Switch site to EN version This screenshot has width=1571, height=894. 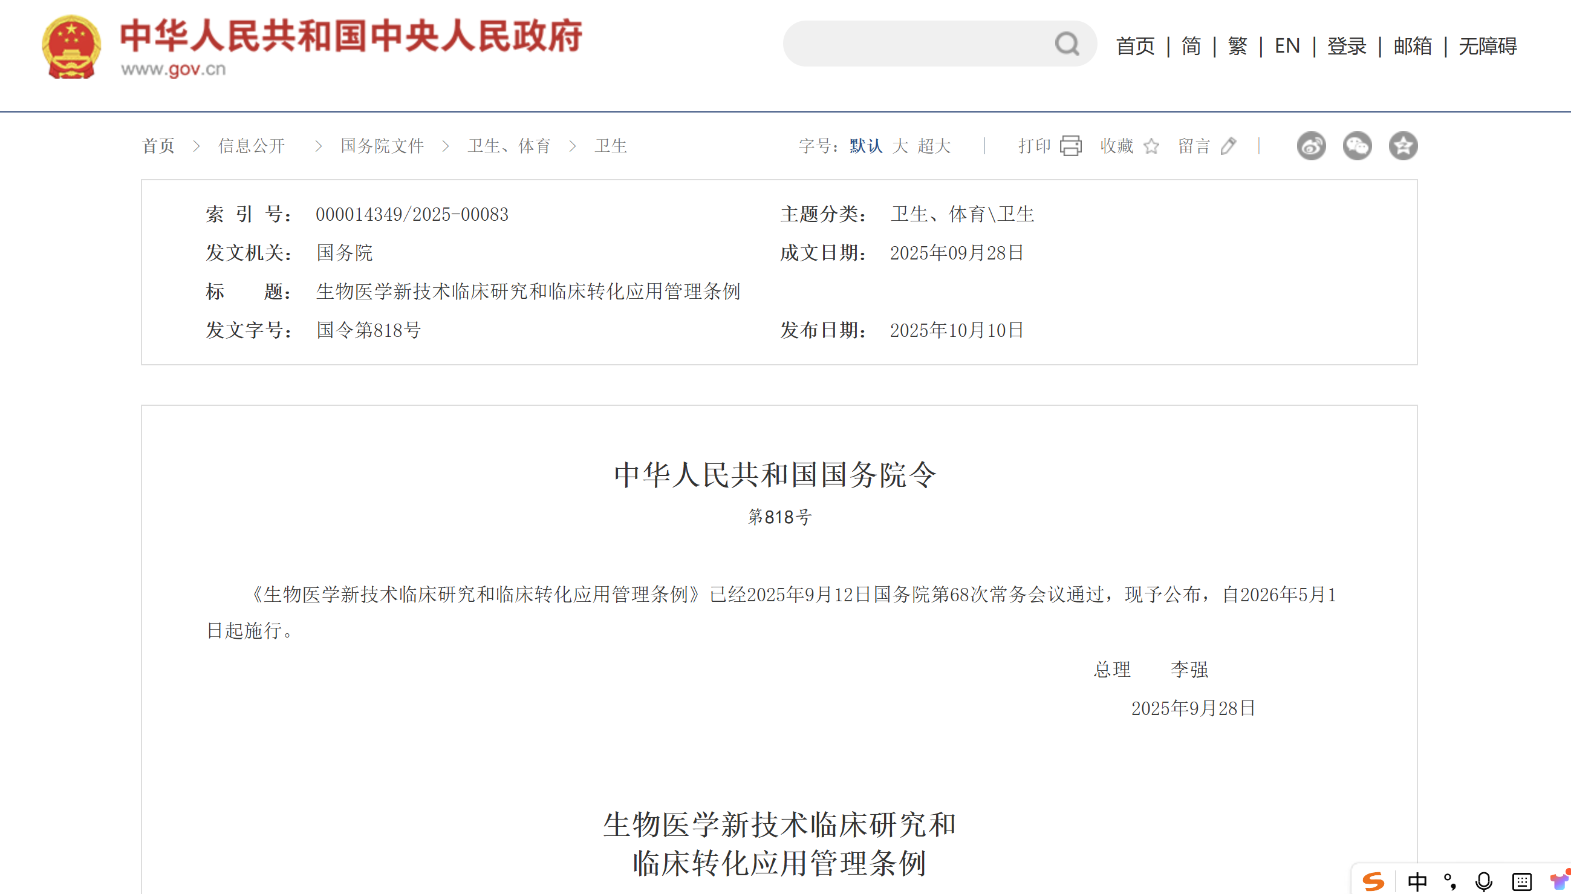pyautogui.click(x=1287, y=46)
